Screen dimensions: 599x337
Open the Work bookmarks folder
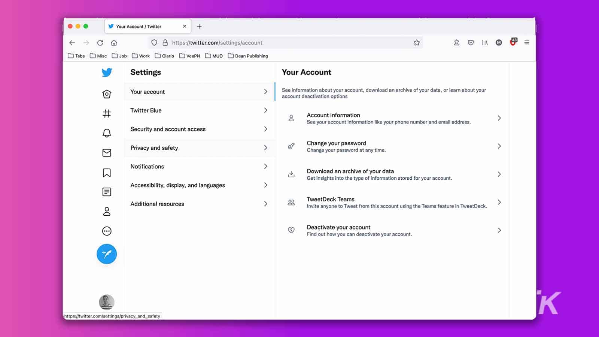point(141,56)
